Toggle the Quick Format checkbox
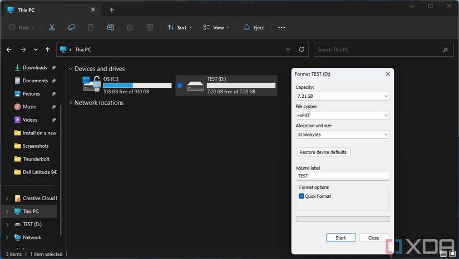Screen dimensions: 459x259 tap(301, 196)
